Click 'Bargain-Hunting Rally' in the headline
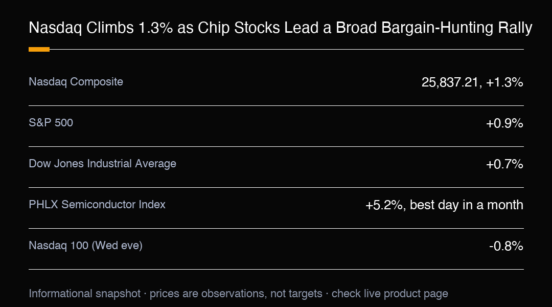 click(x=456, y=28)
